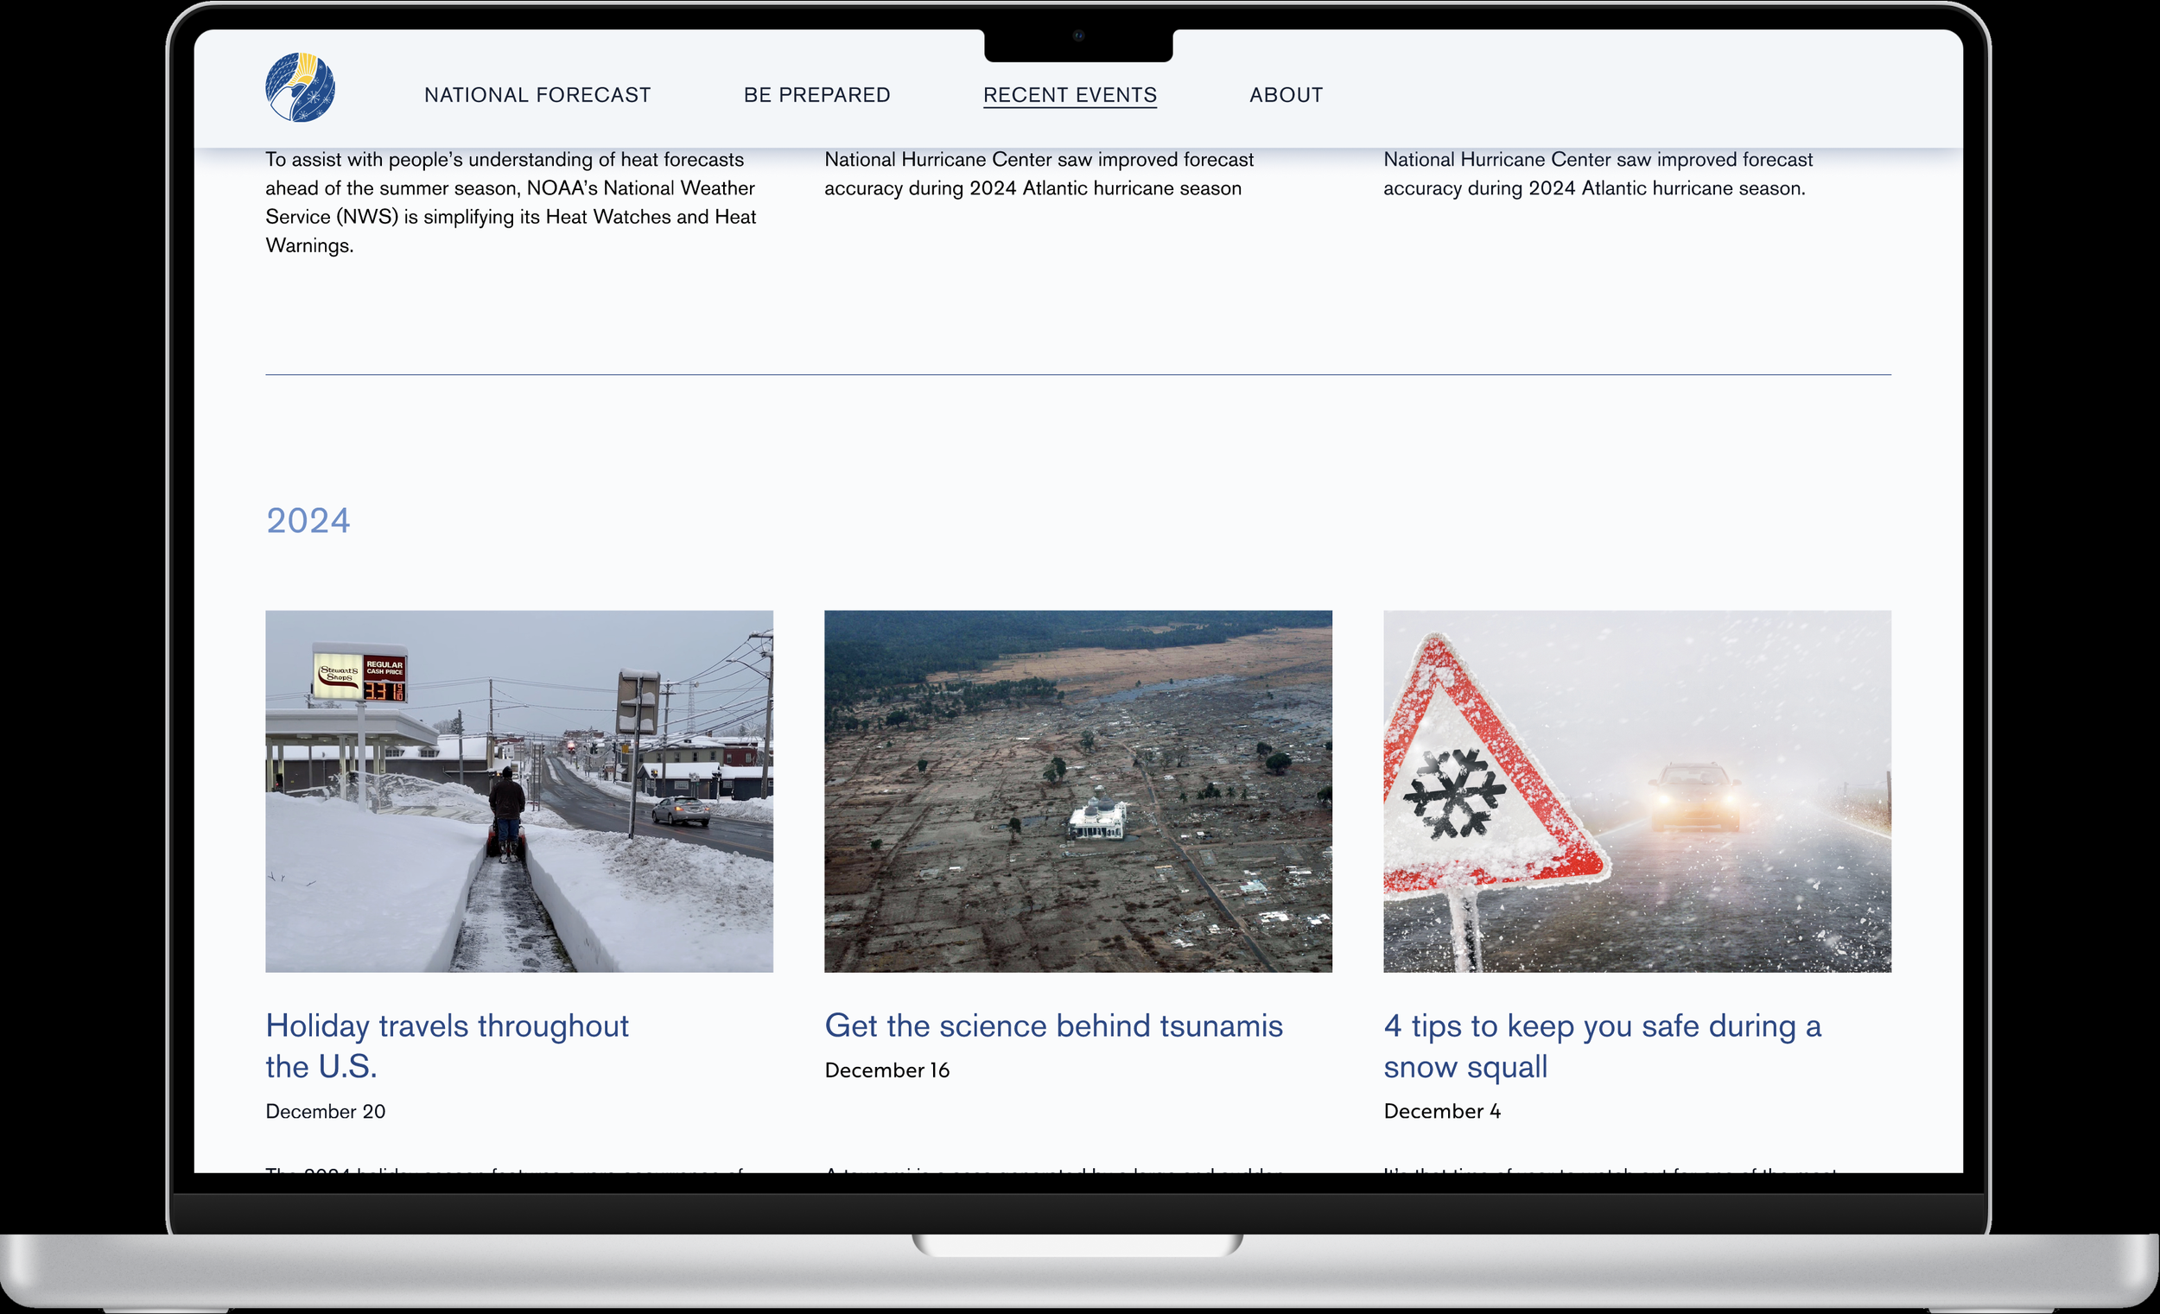Open the About page

point(1286,95)
